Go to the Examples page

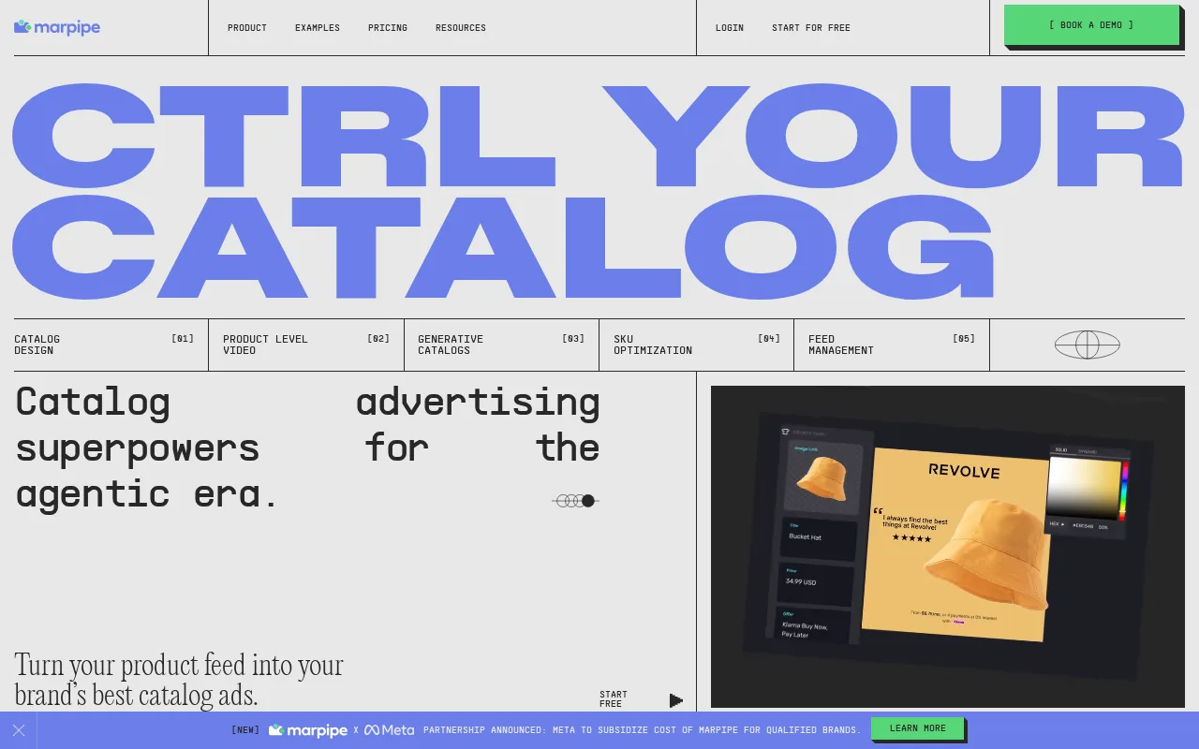(x=318, y=28)
